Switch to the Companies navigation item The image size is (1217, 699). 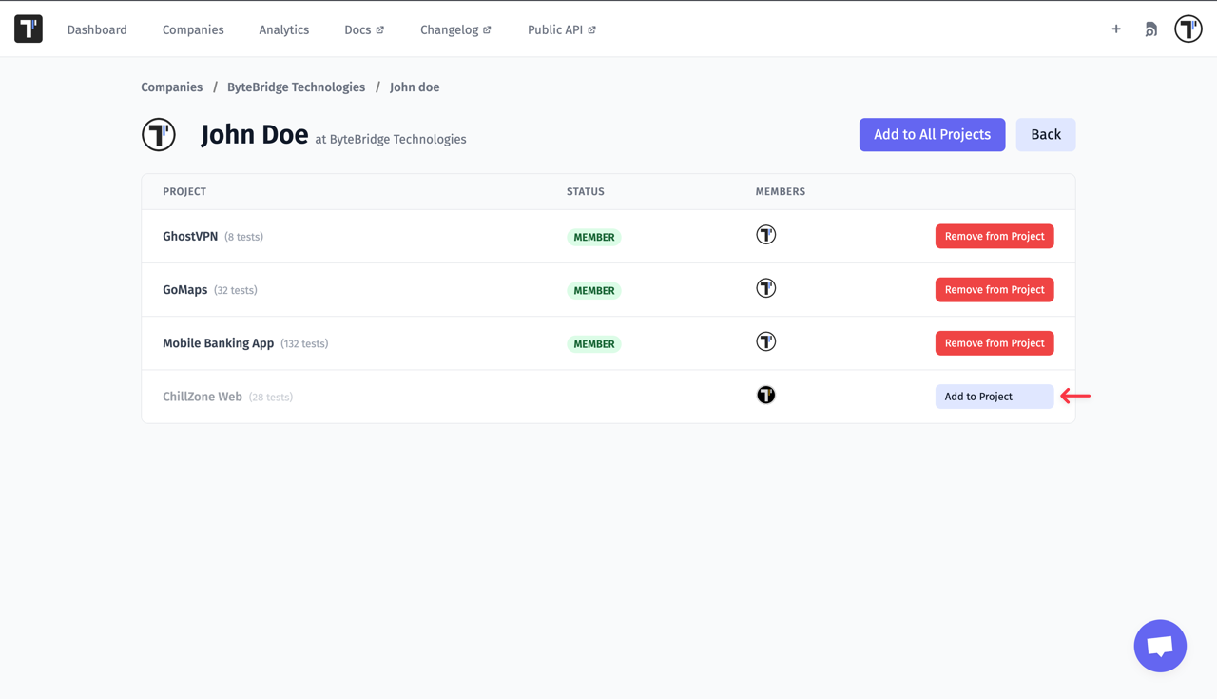[193, 29]
